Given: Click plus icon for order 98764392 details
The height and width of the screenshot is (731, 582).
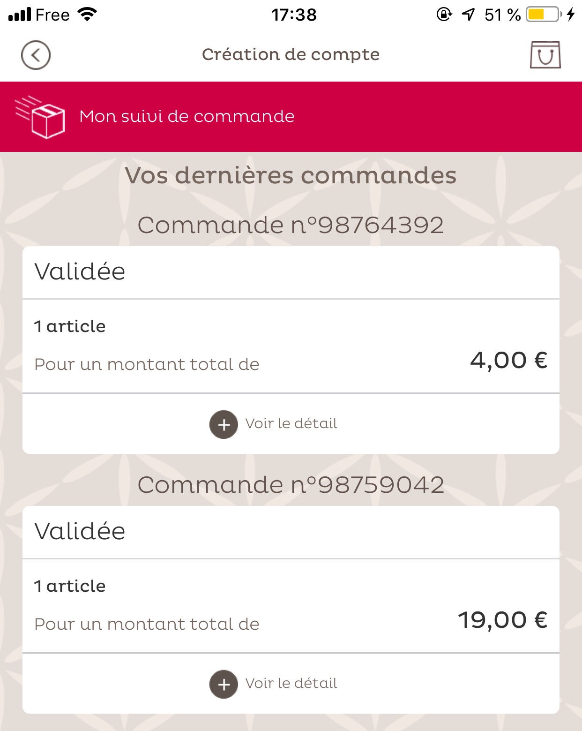Looking at the screenshot, I should click(x=224, y=424).
